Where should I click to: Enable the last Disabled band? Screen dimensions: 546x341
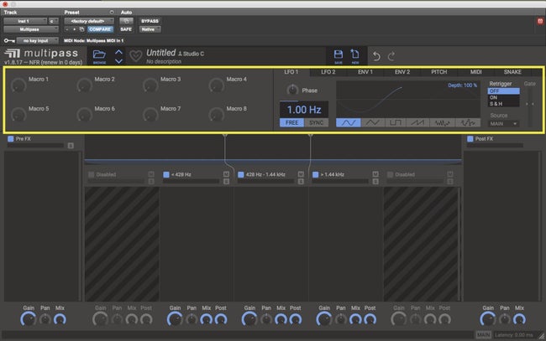[390, 174]
